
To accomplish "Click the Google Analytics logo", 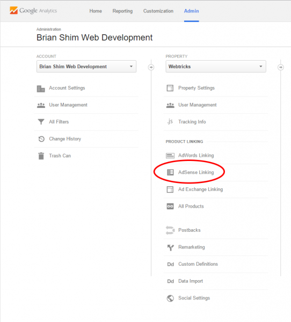I will click(33, 11).
